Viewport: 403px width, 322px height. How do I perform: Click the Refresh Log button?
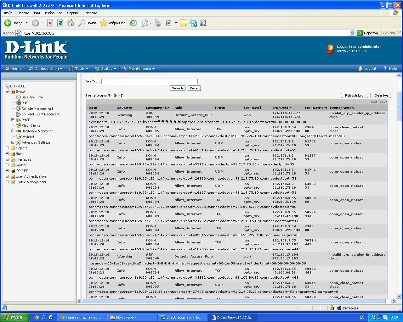[x=355, y=96]
